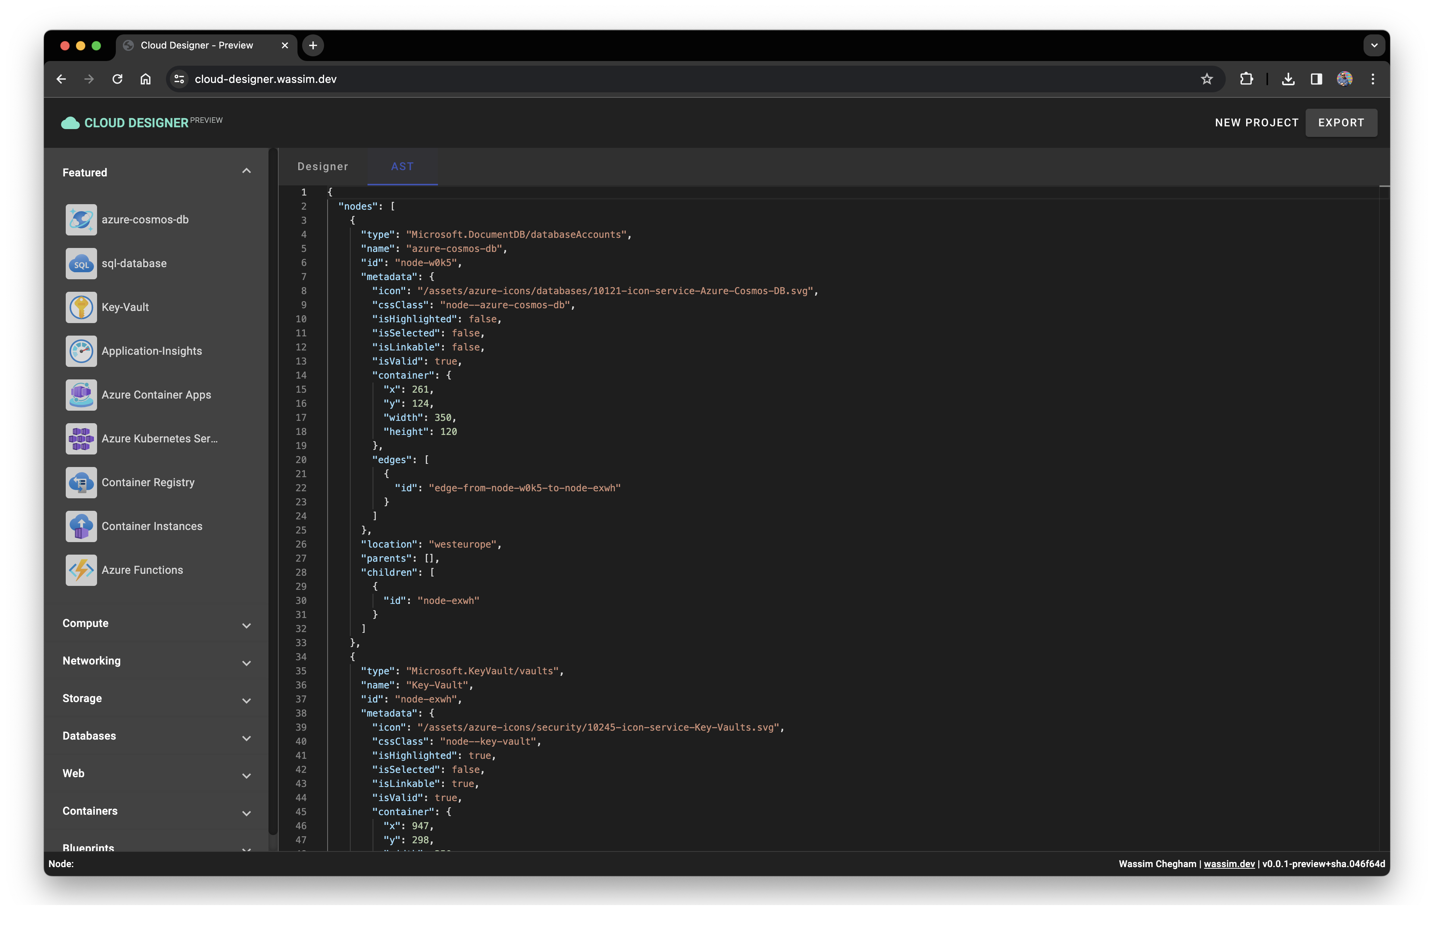Open the user profile avatar menu
The image size is (1434, 934).
click(x=1345, y=79)
